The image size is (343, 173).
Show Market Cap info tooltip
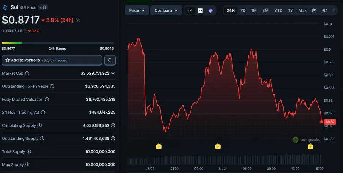coord(27,73)
